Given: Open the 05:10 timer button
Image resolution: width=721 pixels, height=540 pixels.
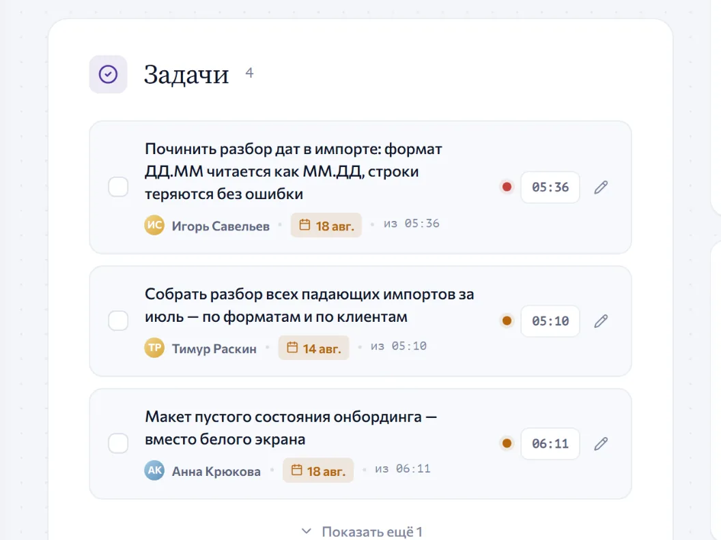Looking at the screenshot, I should tap(550, 321).
